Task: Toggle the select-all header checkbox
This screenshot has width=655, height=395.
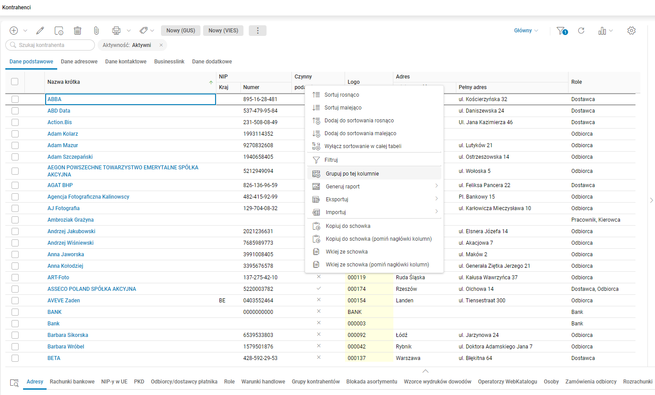Action: coord(15,82)
